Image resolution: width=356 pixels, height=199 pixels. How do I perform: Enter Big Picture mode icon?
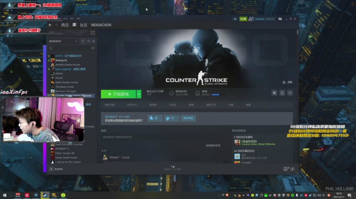280,19
